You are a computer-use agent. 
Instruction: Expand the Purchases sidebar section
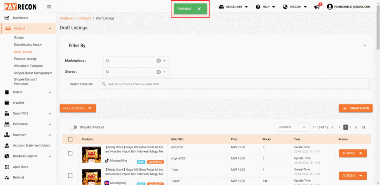pyautogui.click(x=50, y=124)
